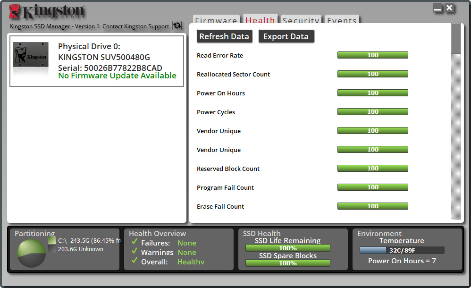Click the refresh icon beside Contact Kingston Support
The height and width of the screenshot is (288, 471).
[x=177, y=26]
